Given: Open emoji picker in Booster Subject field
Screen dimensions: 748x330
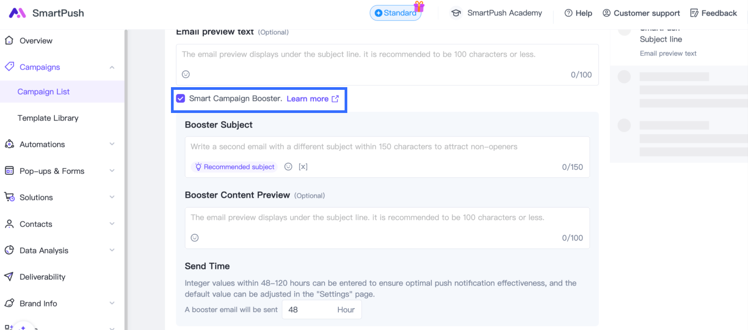Looking at the screenshot, I should tap(289, 167).
